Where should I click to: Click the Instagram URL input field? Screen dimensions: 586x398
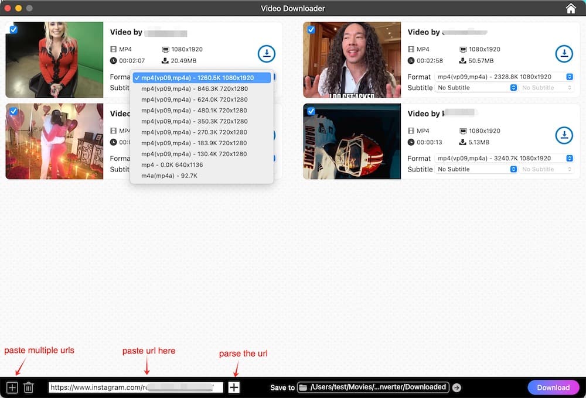(x=135, y=387)
